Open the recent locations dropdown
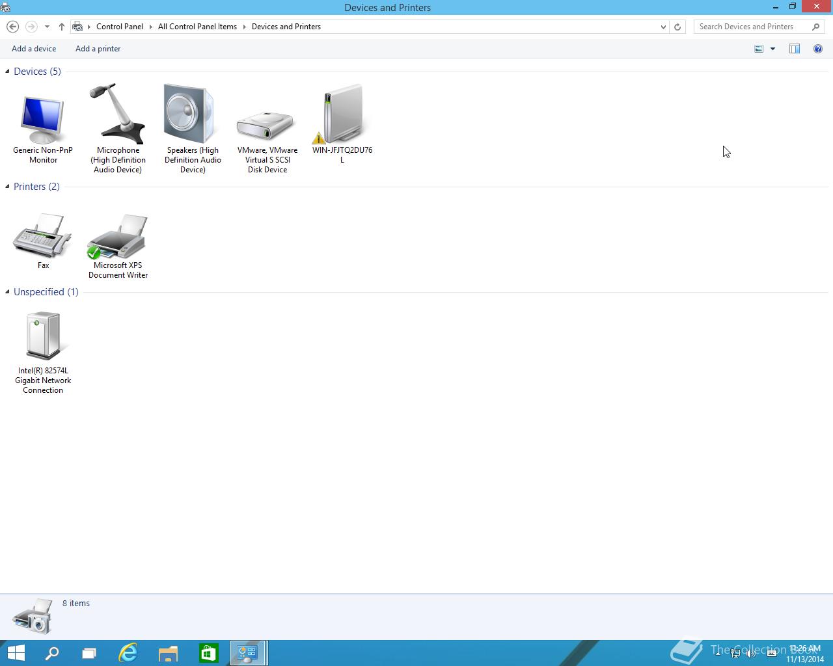The width and height of the screenshot is (833, 666). pyautogui.click(x=47, y=27)
